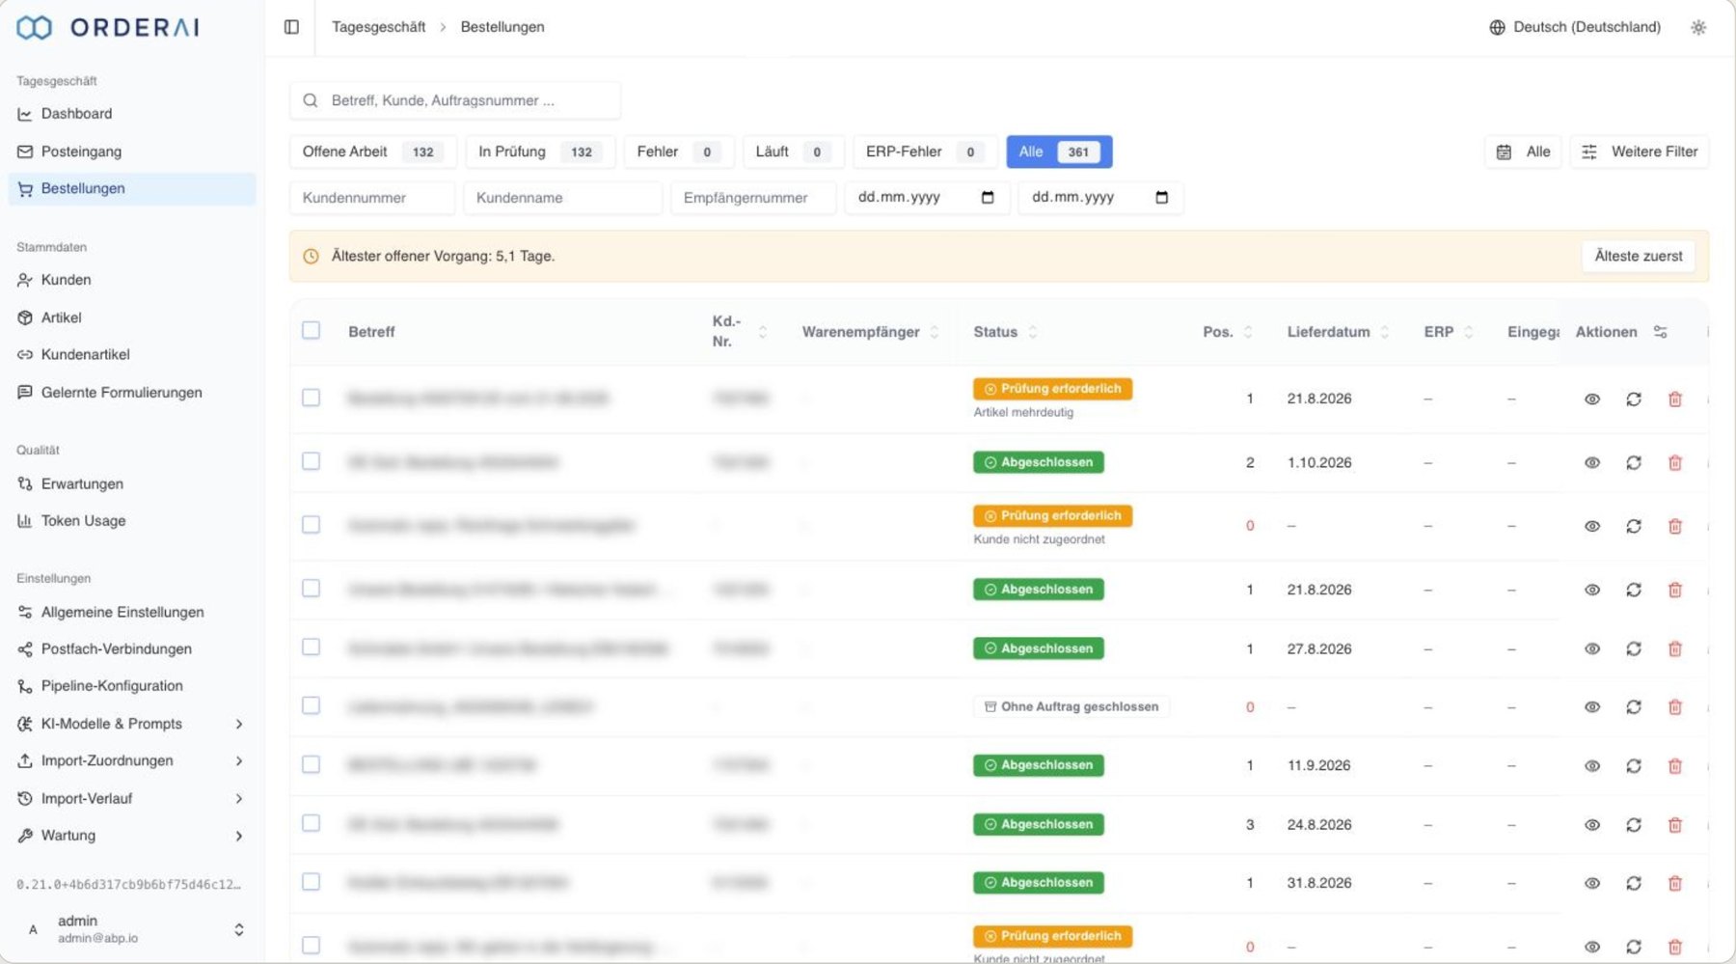Viewport: 1736px width, 964px height.
Task: Reprocess order with delivery date 1.10.2026
Action: [1634, 462]
